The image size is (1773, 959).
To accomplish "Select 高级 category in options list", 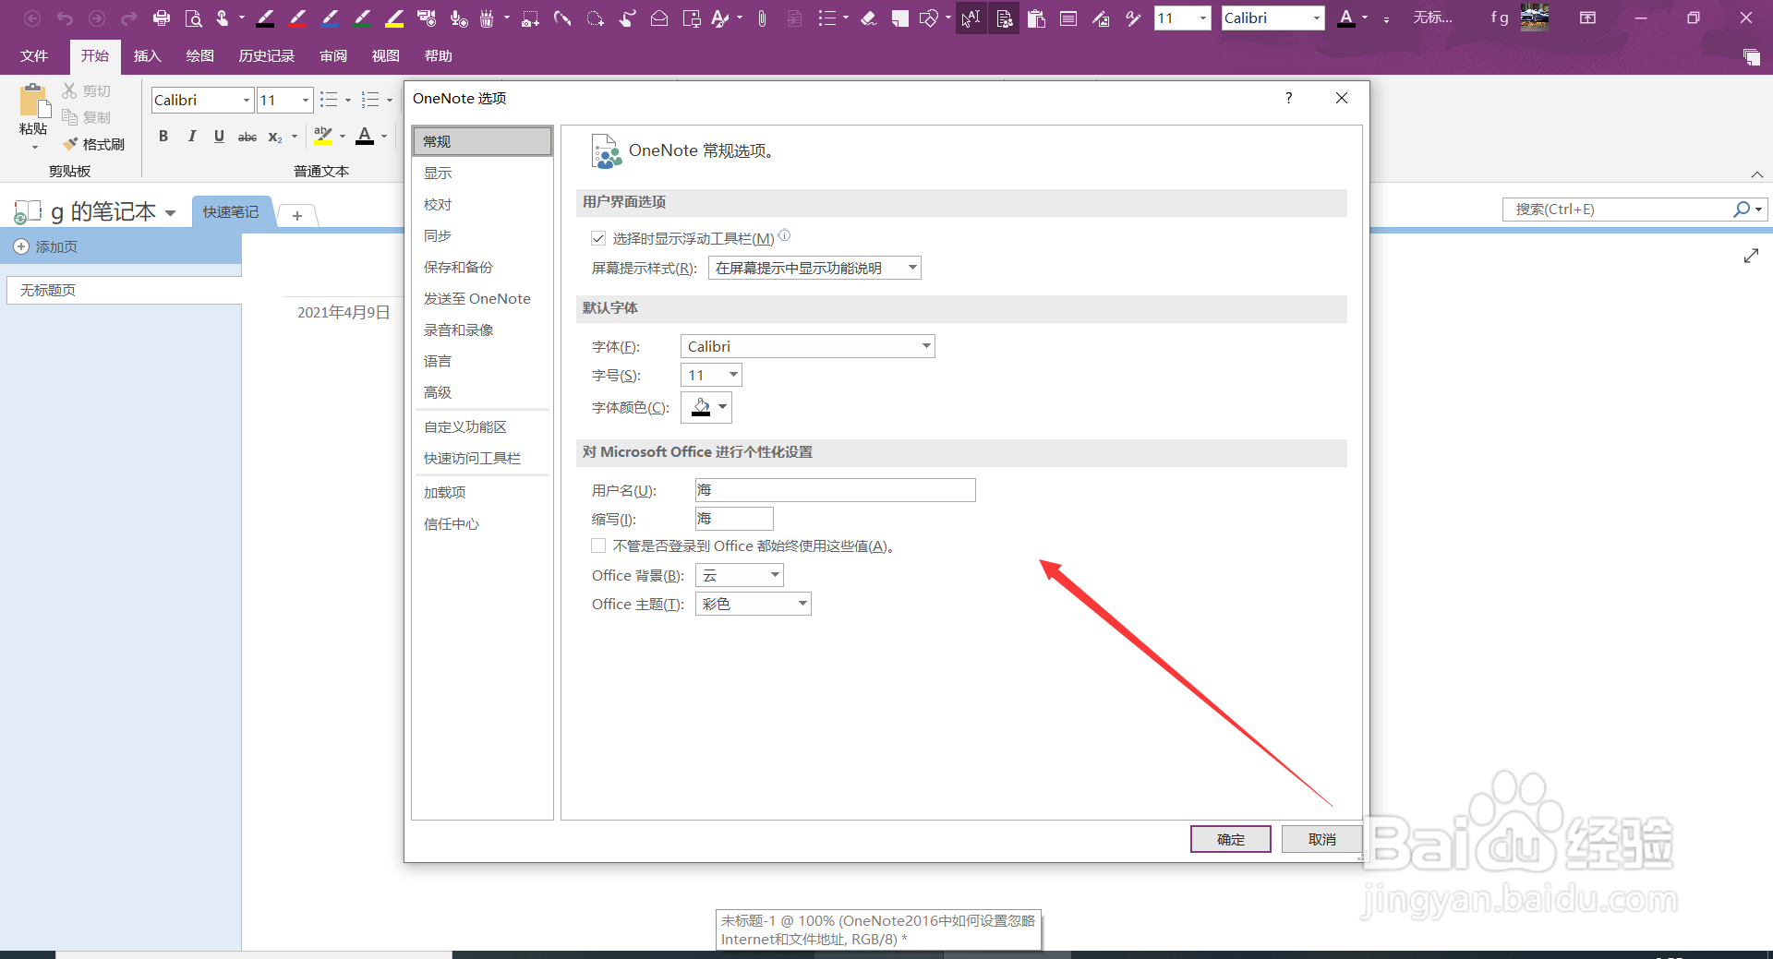I will click(x=482, y=392).
